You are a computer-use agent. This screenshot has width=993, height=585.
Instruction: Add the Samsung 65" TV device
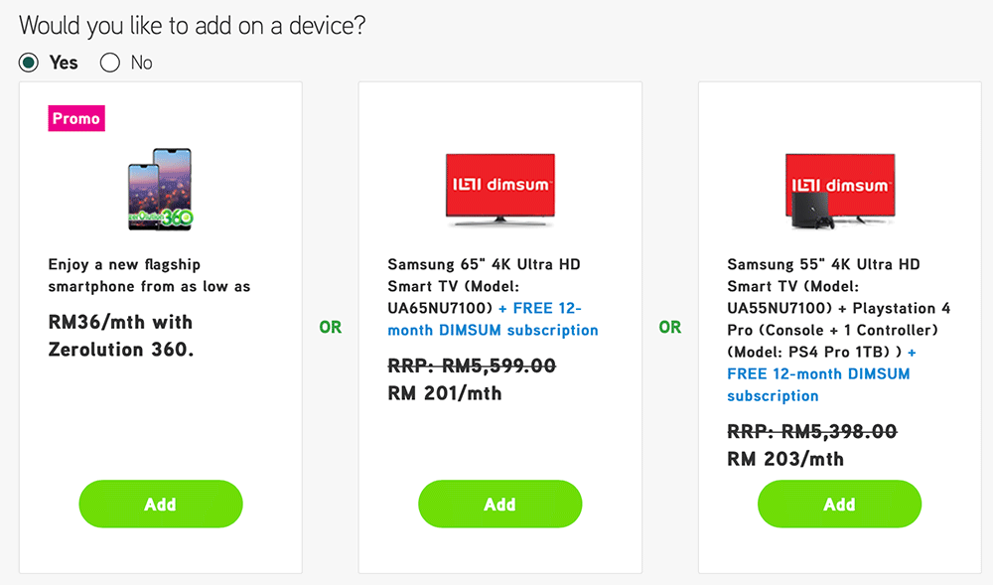point(499,504)
